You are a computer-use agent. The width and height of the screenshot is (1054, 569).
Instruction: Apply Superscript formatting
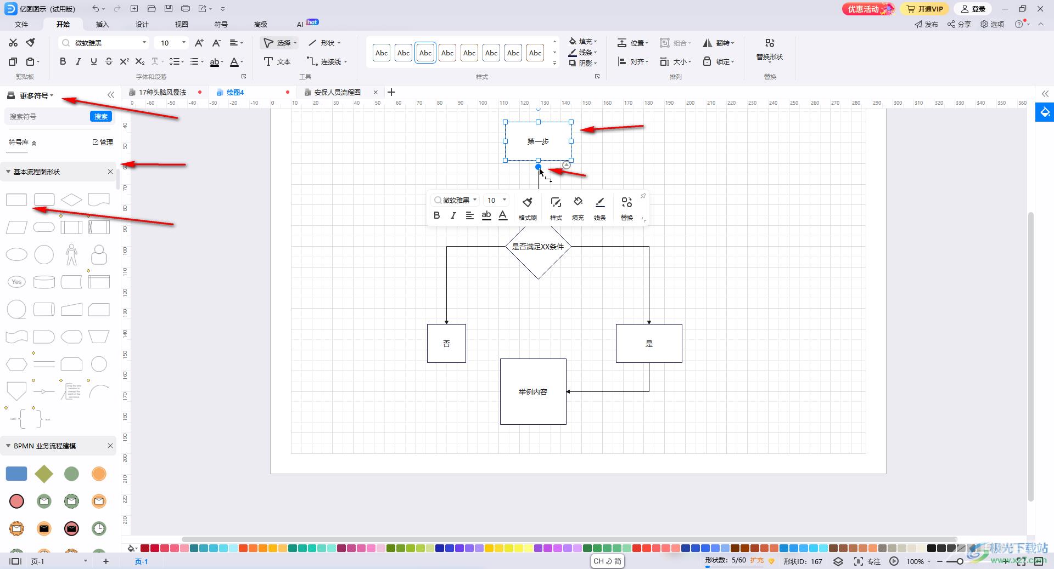[125, 61]
